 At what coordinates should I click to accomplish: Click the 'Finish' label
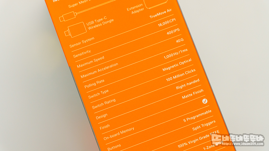point(105,127)
